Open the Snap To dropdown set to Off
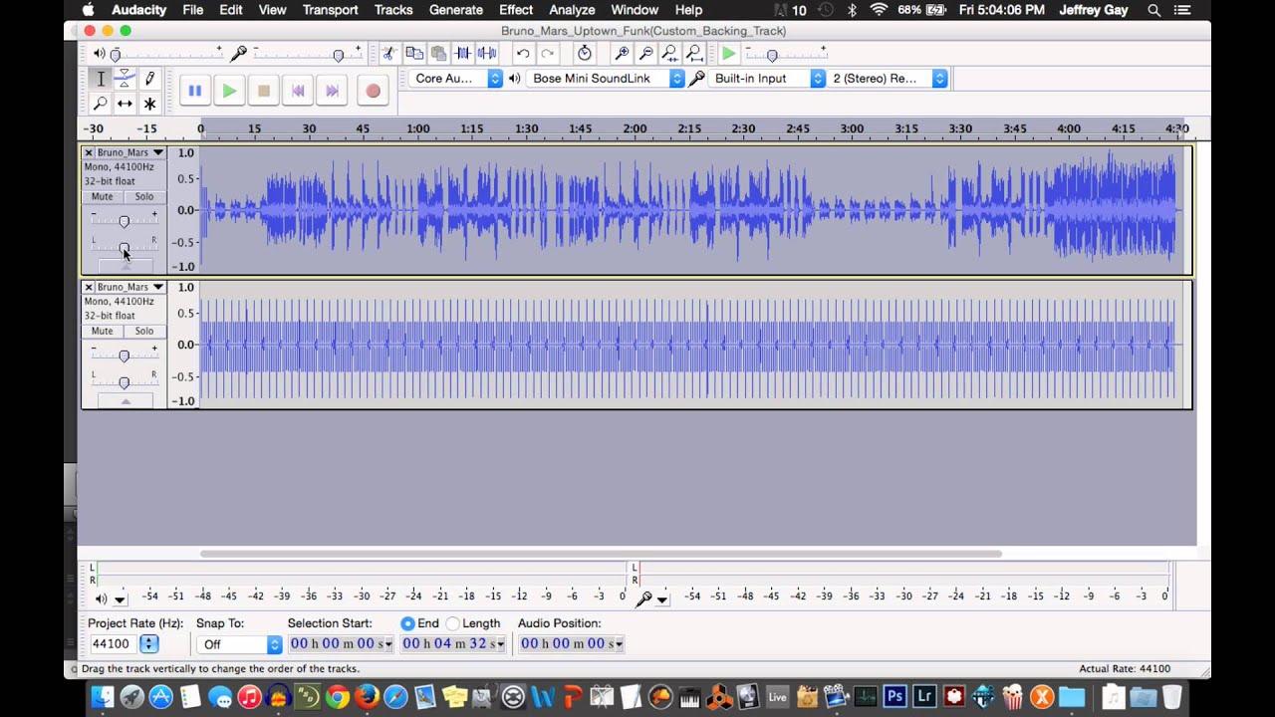The image size is (1275, 717). pyautogui.click(x=239, y=644)
